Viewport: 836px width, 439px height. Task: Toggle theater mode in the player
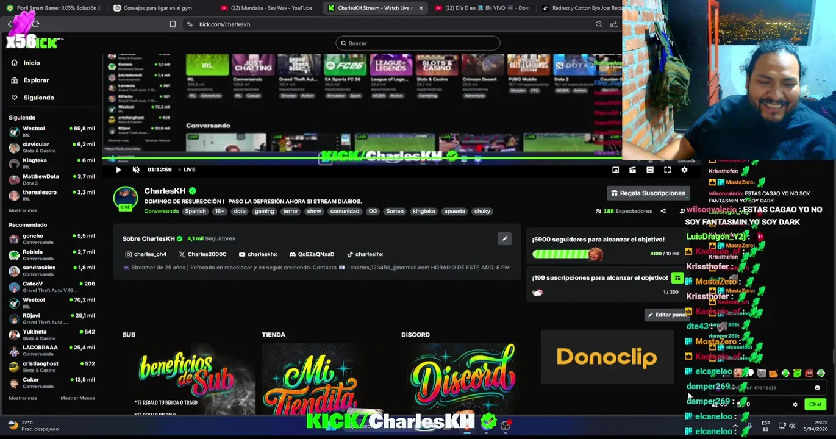point(650,170)
